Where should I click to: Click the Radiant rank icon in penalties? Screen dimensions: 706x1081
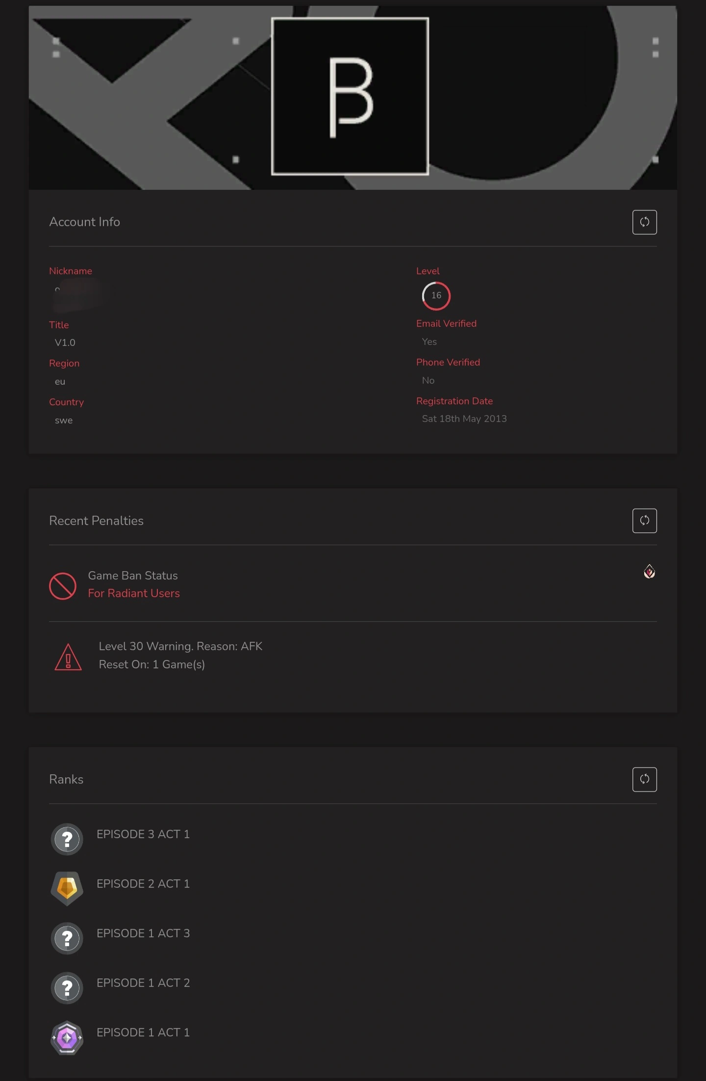click(649, 572)
